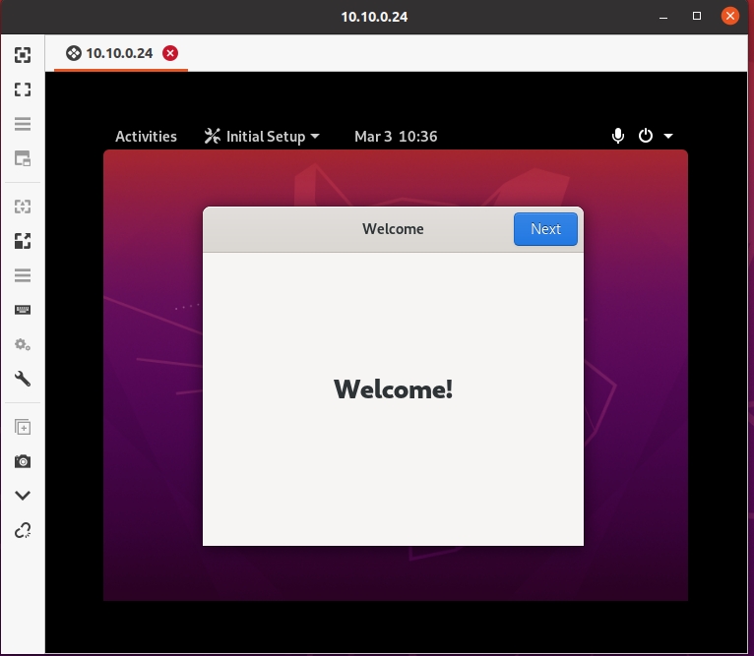This screenshot has width=754, height=656.
Task: Open the system menu dropdown arrow
Action: tap(668, 137)
